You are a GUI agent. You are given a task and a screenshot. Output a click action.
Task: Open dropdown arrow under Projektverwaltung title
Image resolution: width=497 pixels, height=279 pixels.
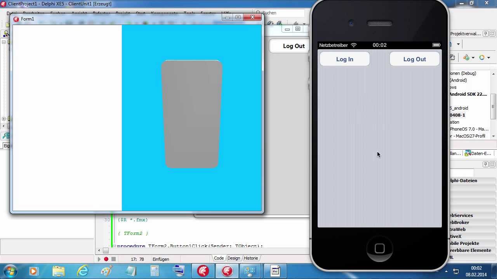(x=458, y=44)
